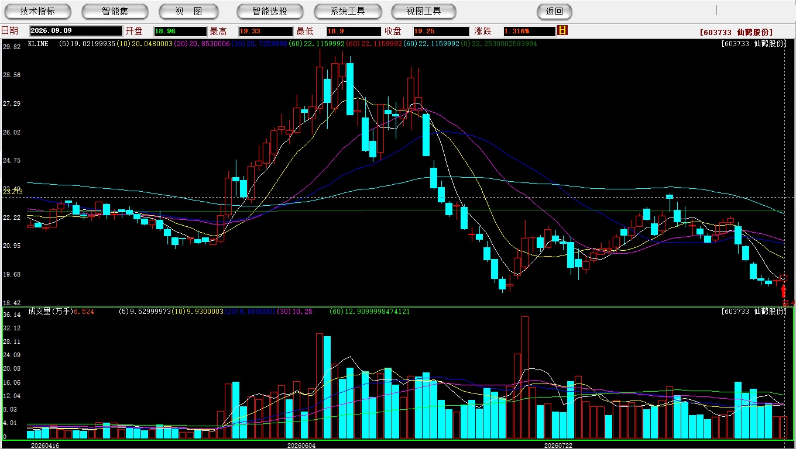Screen dimensions: 796x449
Task: Click the 22.22 price axis label
Action: click(x=12, y=217)
